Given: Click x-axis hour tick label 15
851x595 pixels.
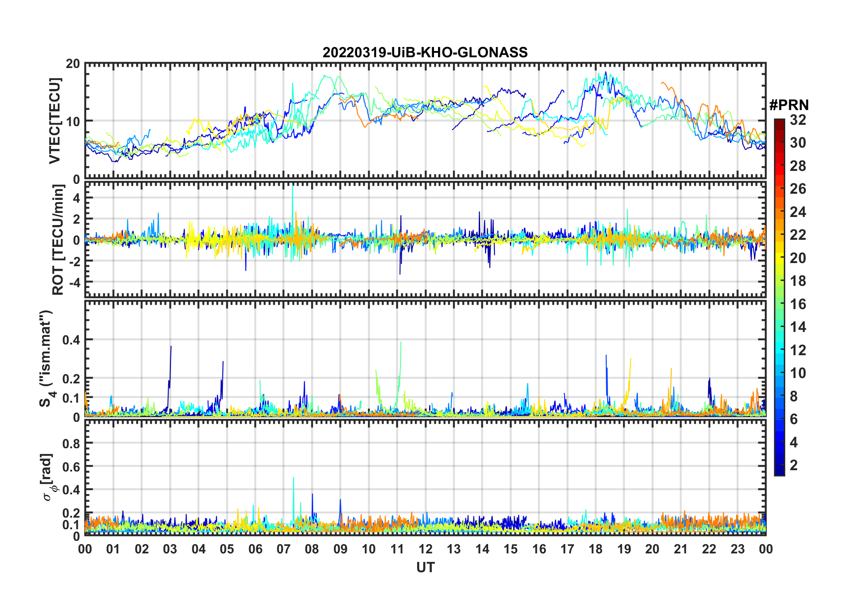Looking at the screenshot, I should [511, 549].
